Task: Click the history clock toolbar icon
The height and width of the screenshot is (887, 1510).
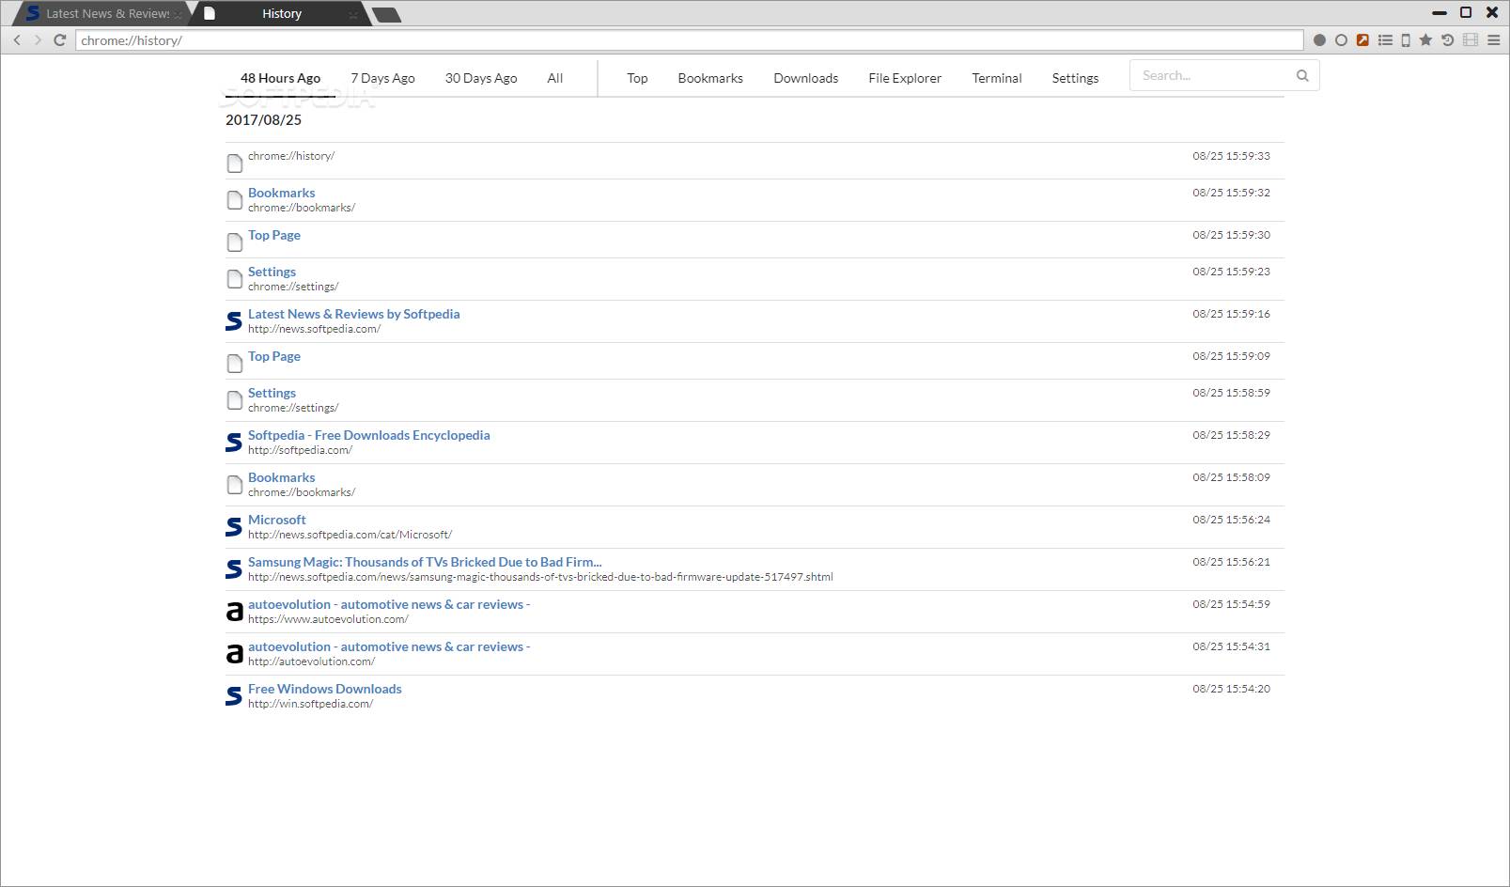Action: pyautogui.click(x=1447, y=40)
